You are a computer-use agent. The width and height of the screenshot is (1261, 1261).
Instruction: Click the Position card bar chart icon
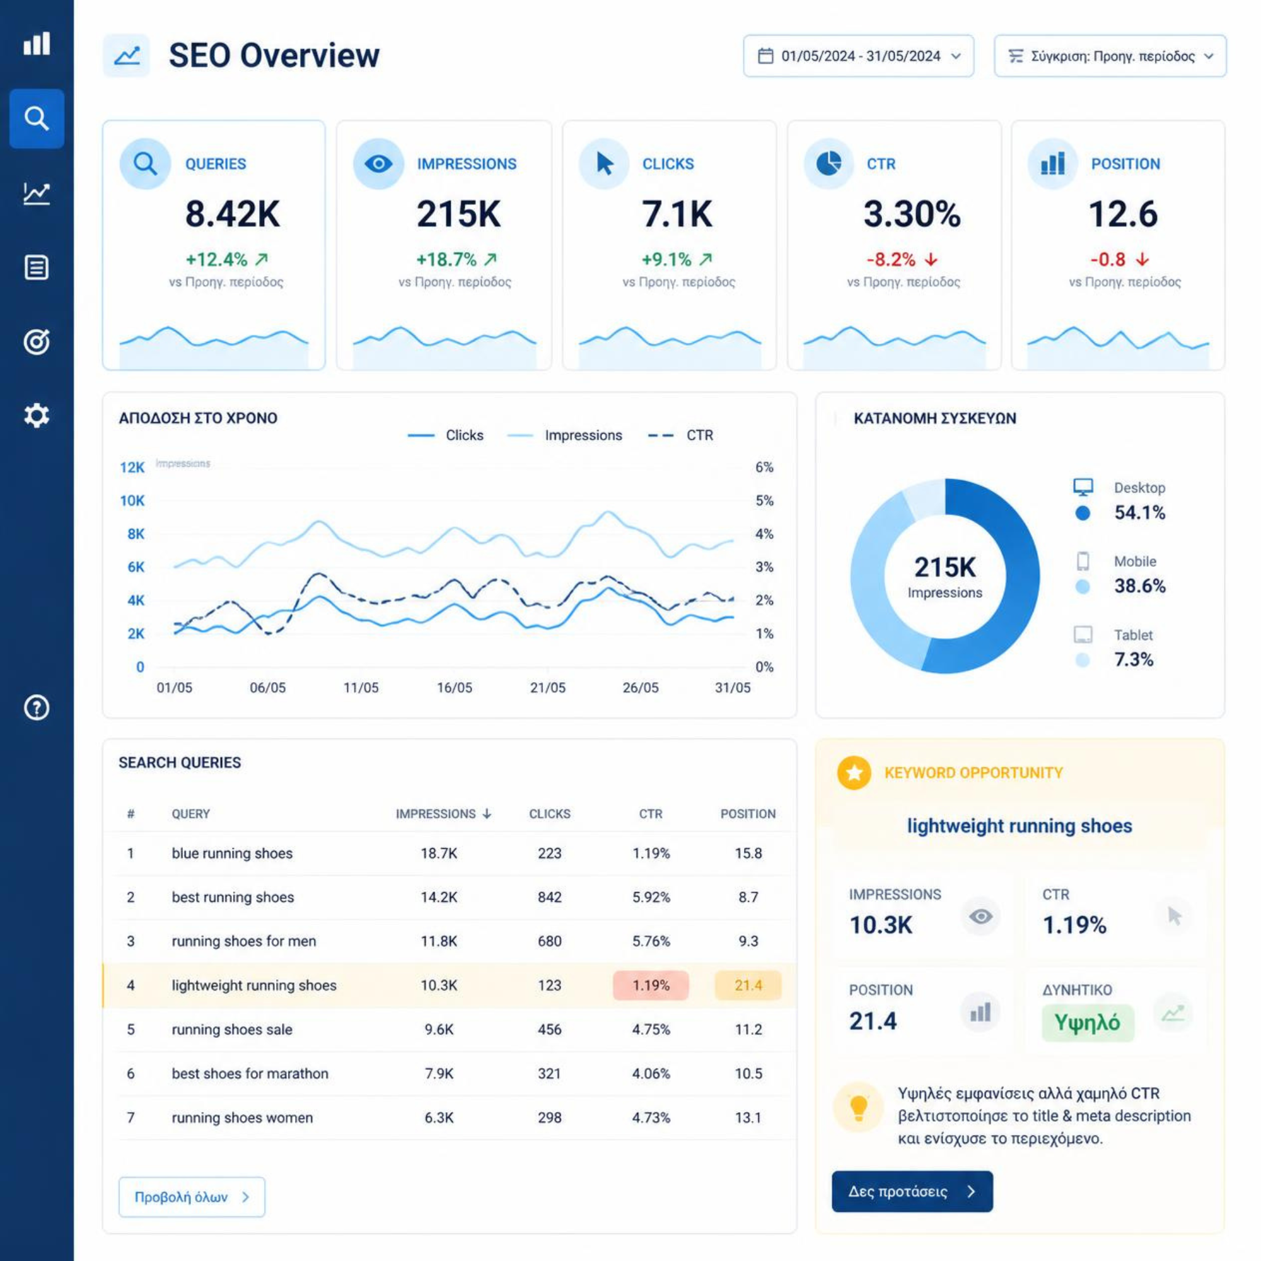pyautogui.click(x=1053, y=164)
